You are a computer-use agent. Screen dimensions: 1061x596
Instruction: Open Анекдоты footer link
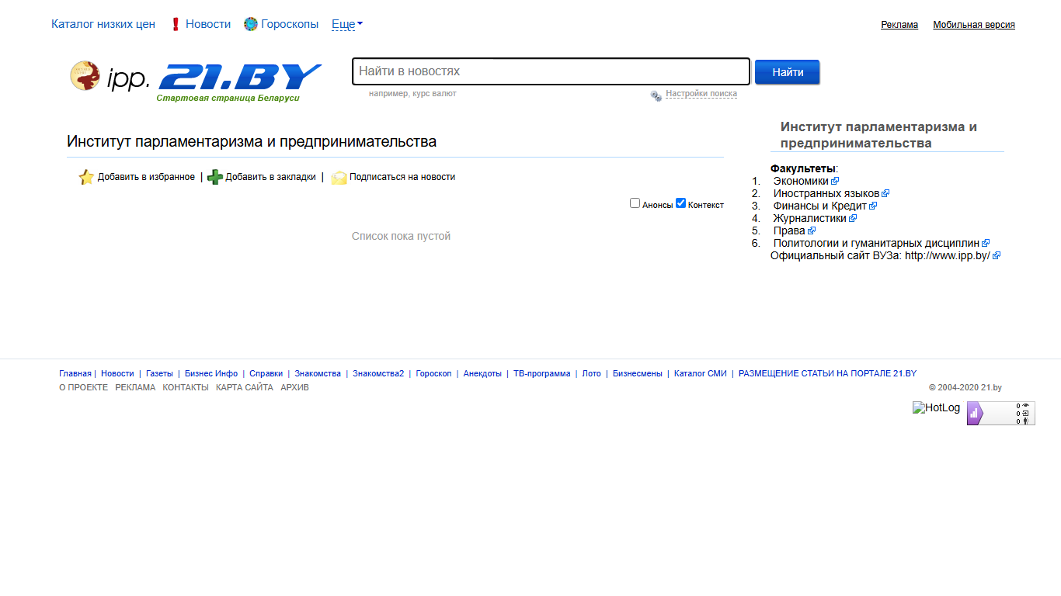482,373
